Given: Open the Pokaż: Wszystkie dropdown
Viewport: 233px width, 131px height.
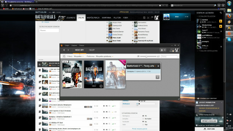Looking at the screenshot, I should pyautogui.click(x=79, y=56).
